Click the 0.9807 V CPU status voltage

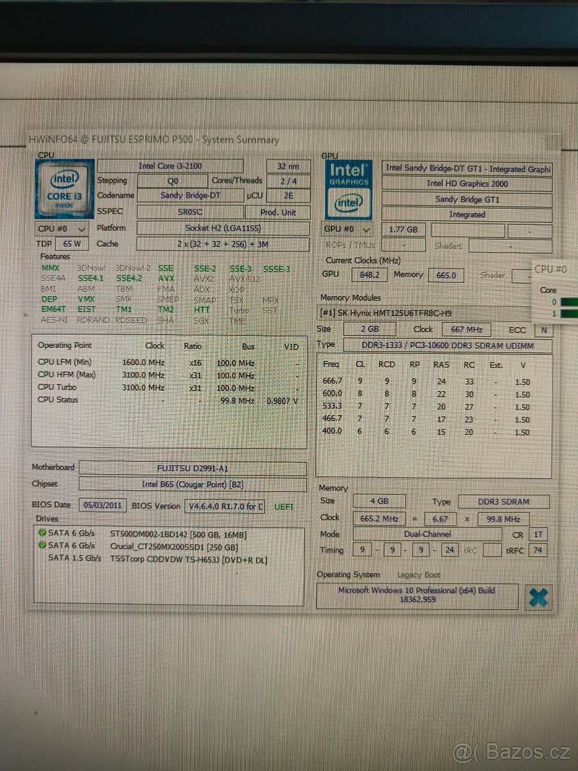283,400
